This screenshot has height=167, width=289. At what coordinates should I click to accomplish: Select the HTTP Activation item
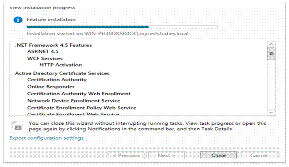pyautogui.click(x=61, y=65)
